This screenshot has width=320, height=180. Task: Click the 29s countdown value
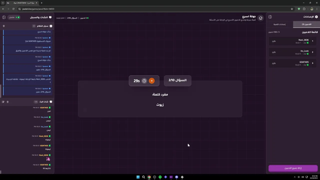pyautogui.click(x=136, y=81)
